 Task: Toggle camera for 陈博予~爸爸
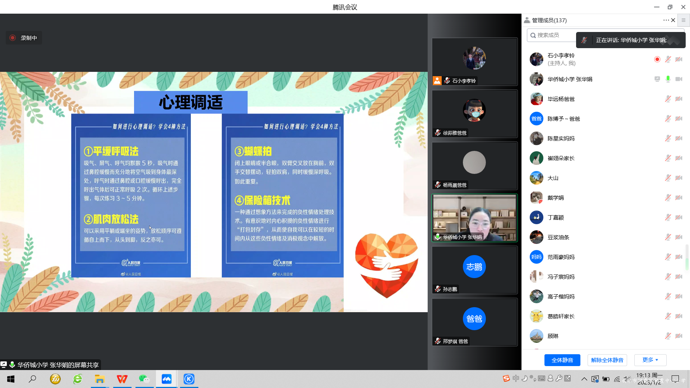(x=679, y=119)
